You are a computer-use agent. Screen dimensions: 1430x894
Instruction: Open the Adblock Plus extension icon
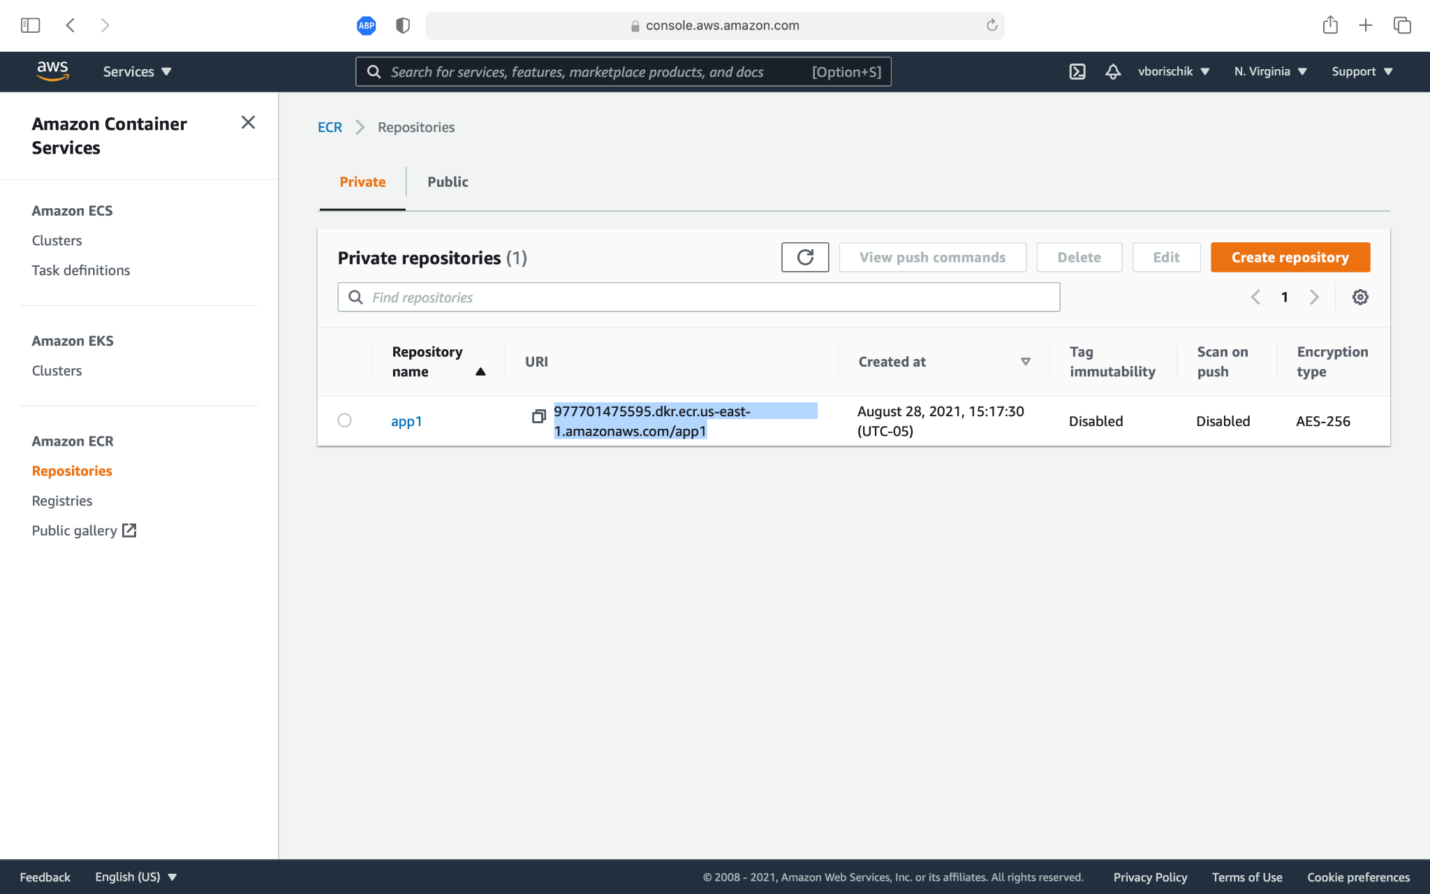[x=367, y=26]
